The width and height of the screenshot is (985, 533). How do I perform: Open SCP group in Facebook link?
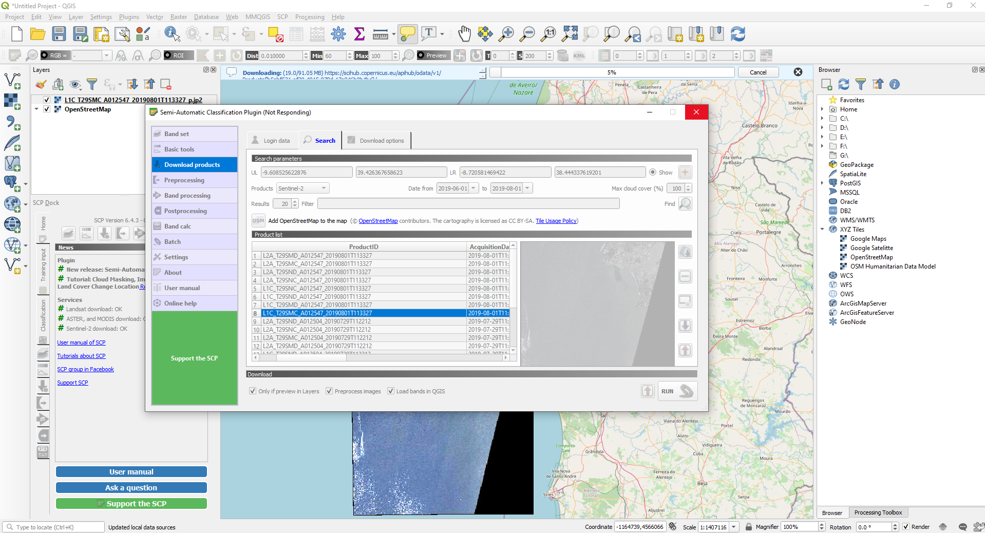coord(86,369)
